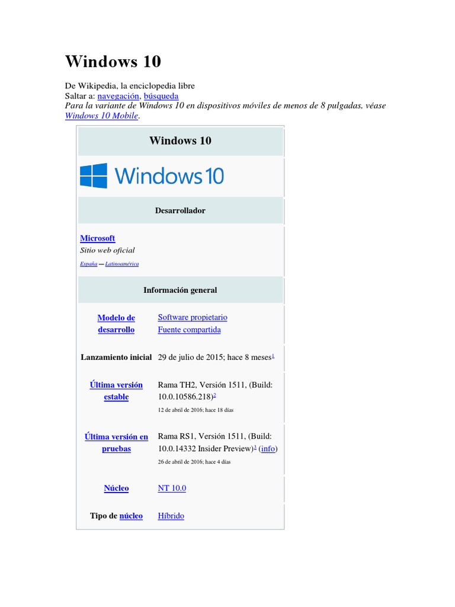Follow the Híbrido link
This screenshot has width=455, height=607.
171,516
